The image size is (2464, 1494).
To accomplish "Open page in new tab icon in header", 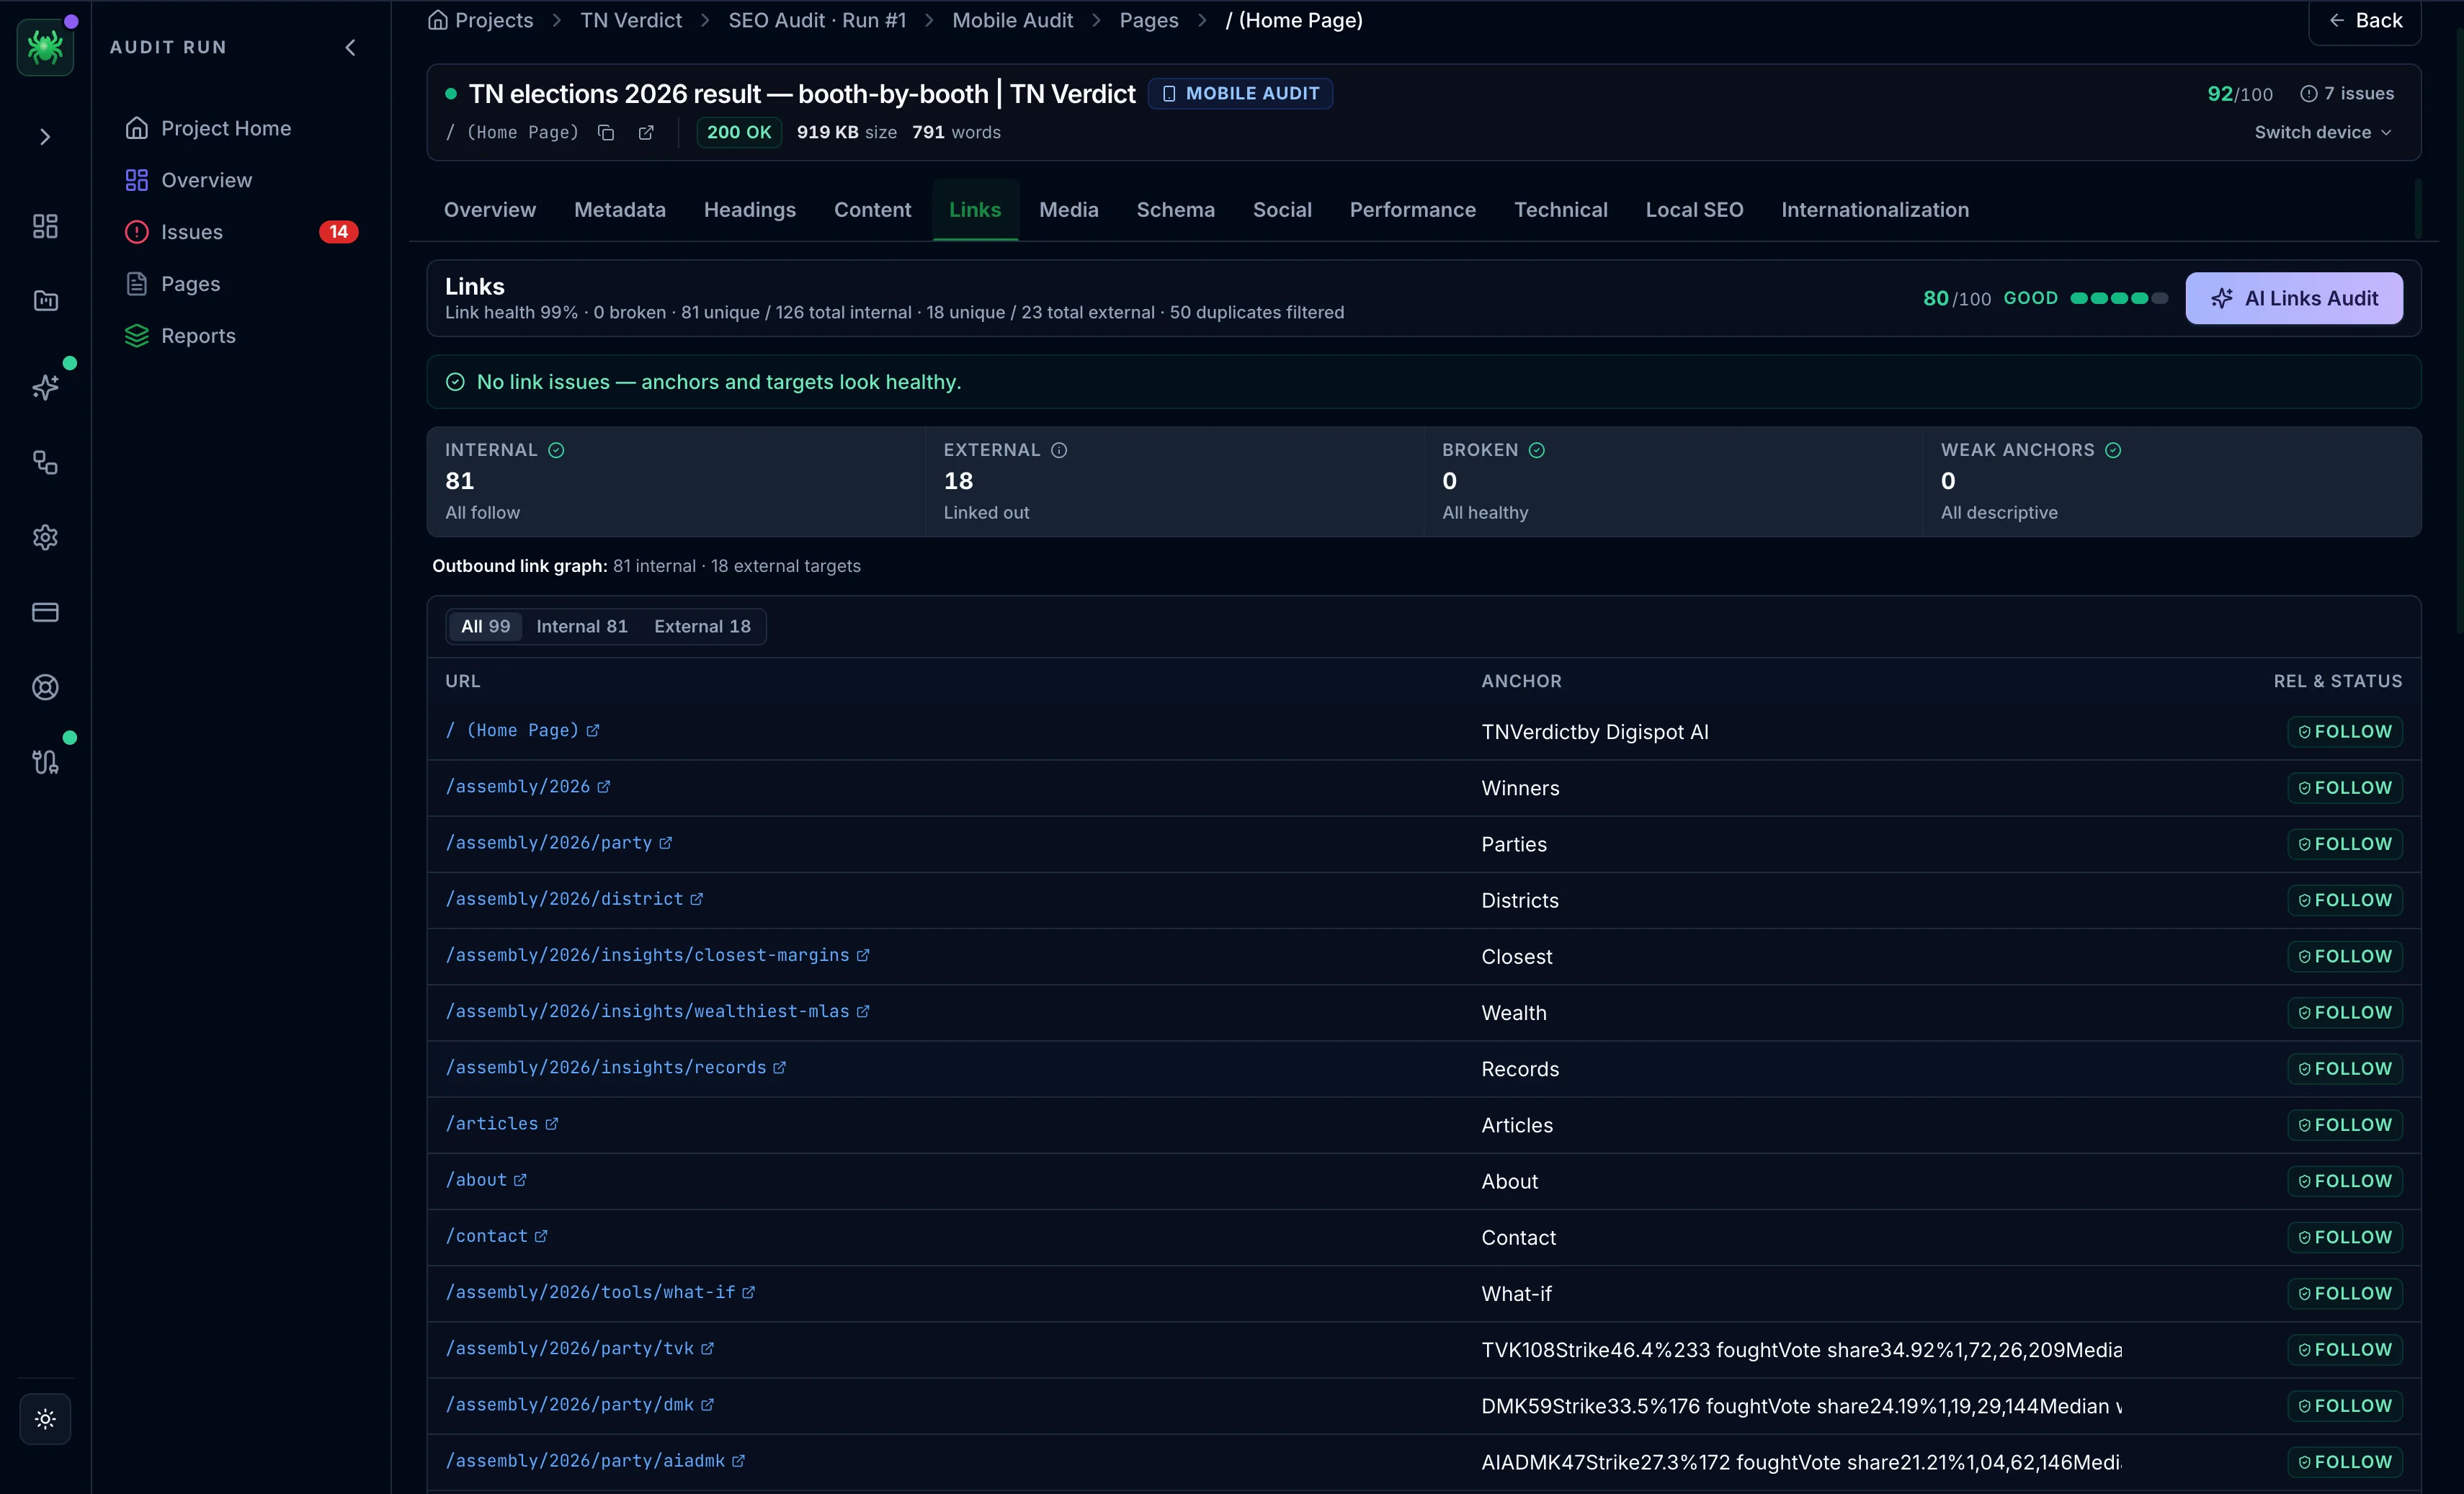I will (646, 133).
